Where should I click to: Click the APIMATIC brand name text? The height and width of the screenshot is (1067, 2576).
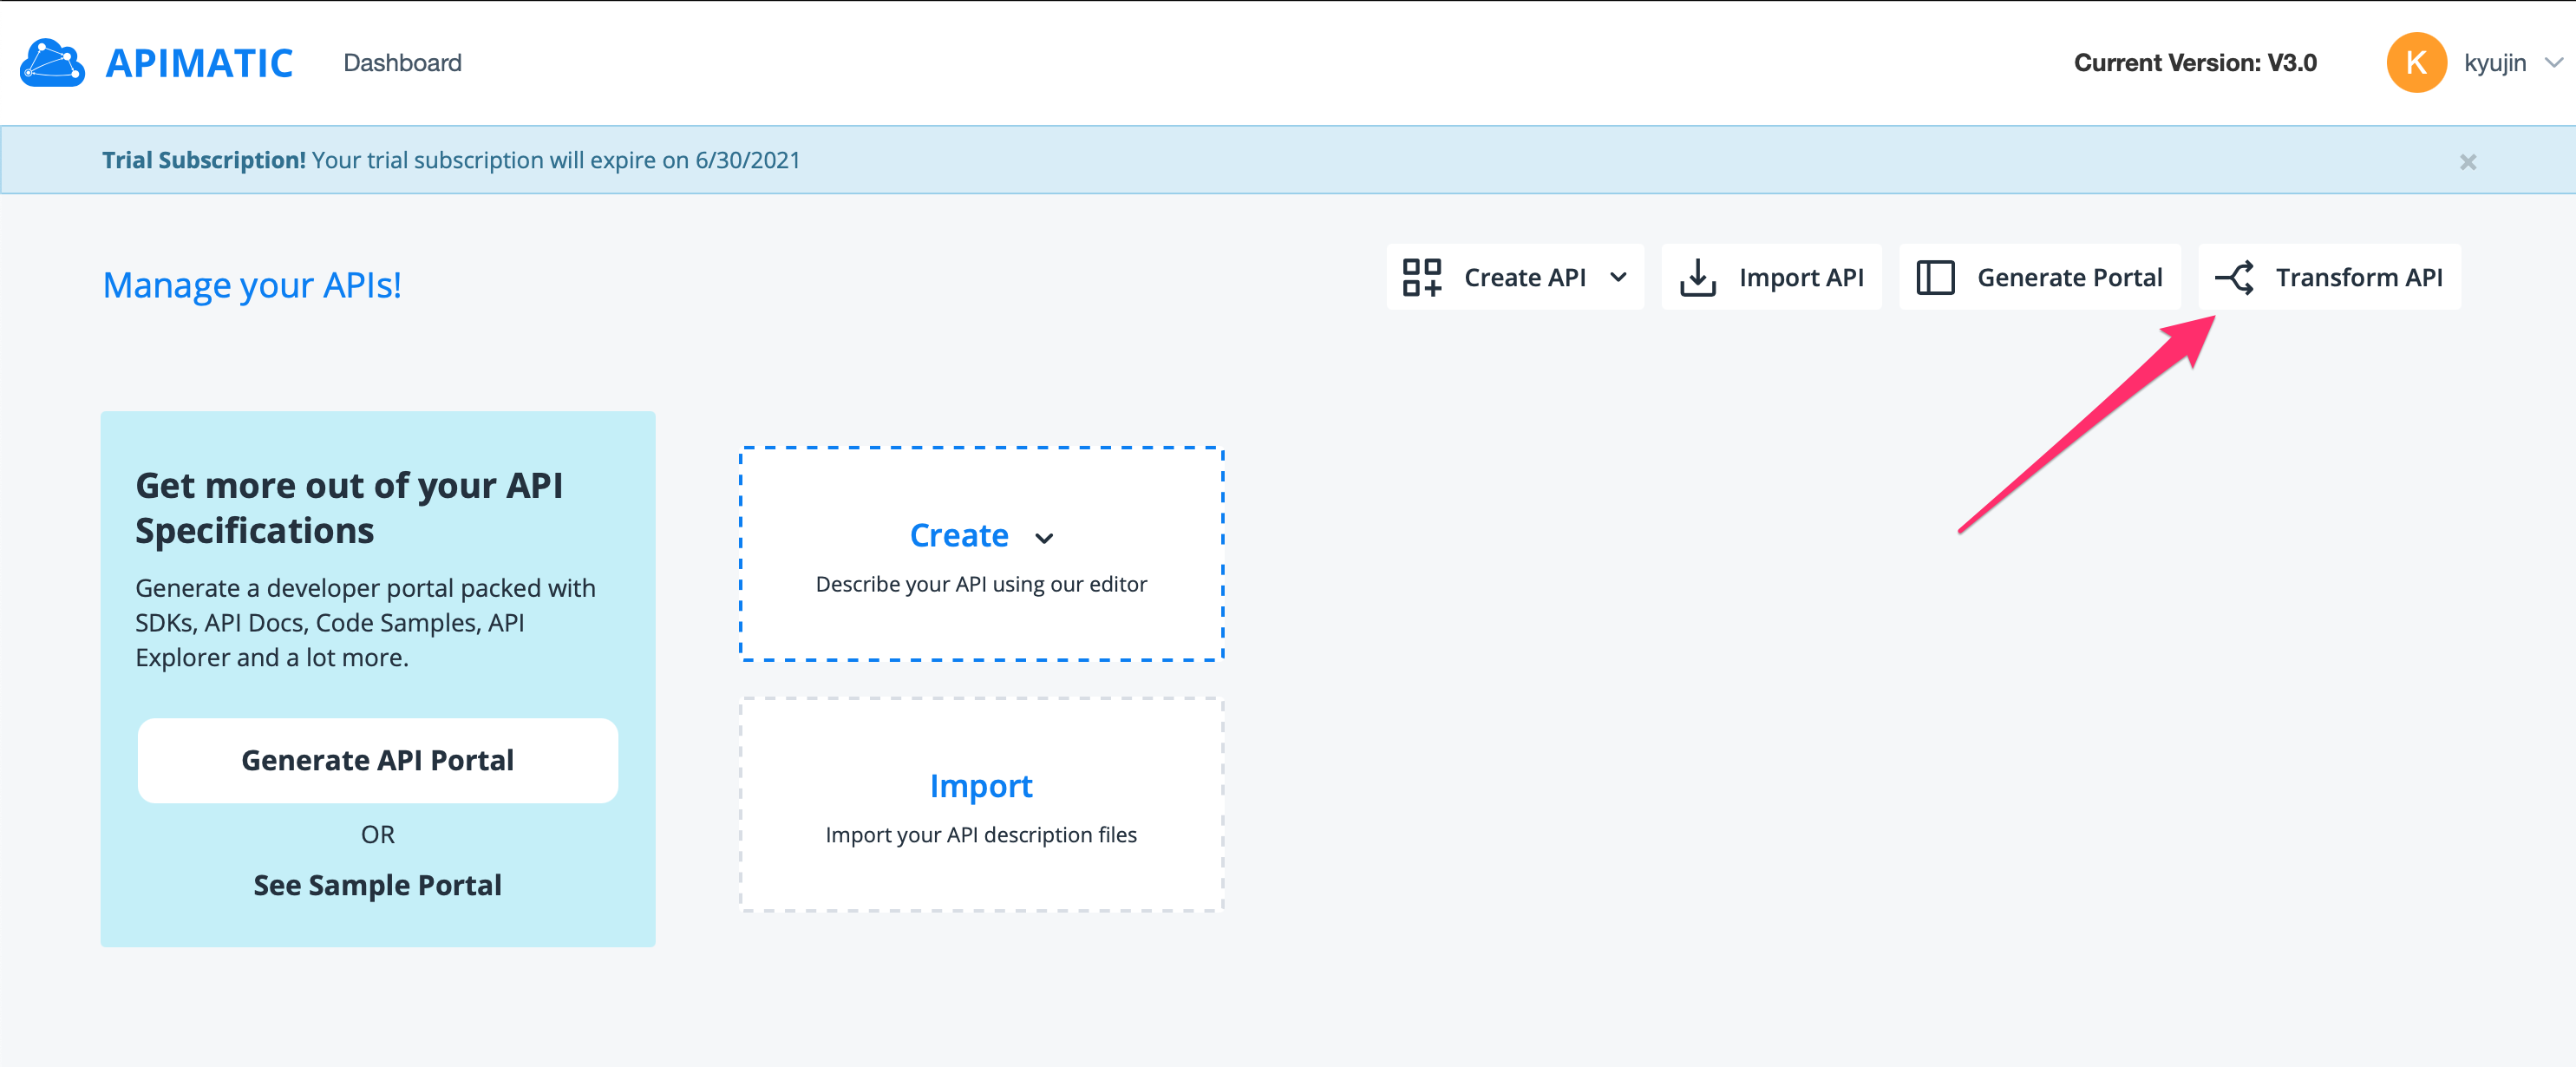pyautogui.click(x=199, y=63)
